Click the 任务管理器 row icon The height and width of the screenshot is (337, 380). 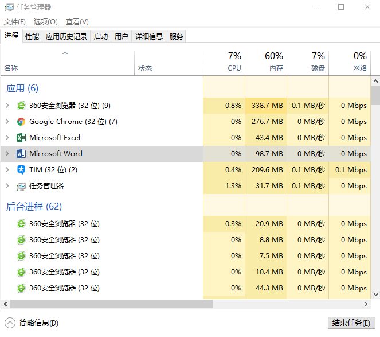[21, 186]
